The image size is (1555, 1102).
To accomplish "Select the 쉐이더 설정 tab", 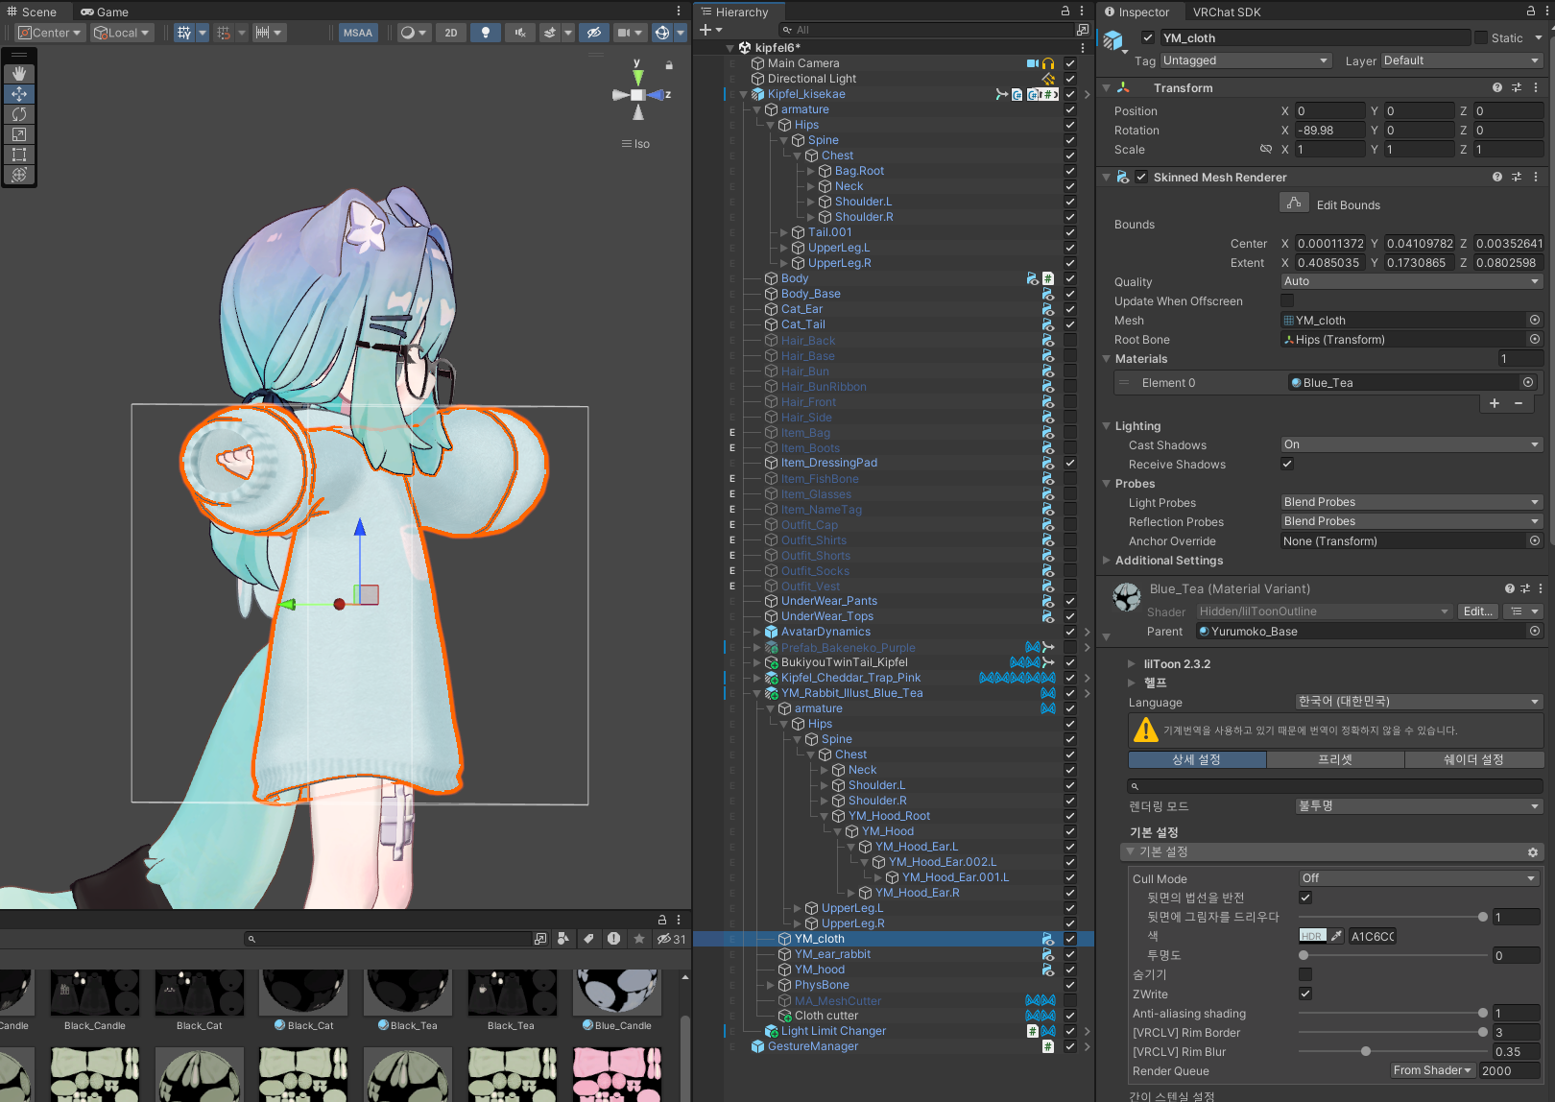I will [x=1473, y=759].
